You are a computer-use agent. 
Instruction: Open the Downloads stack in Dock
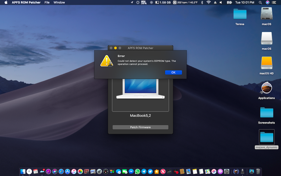click(x=252, y=172)
